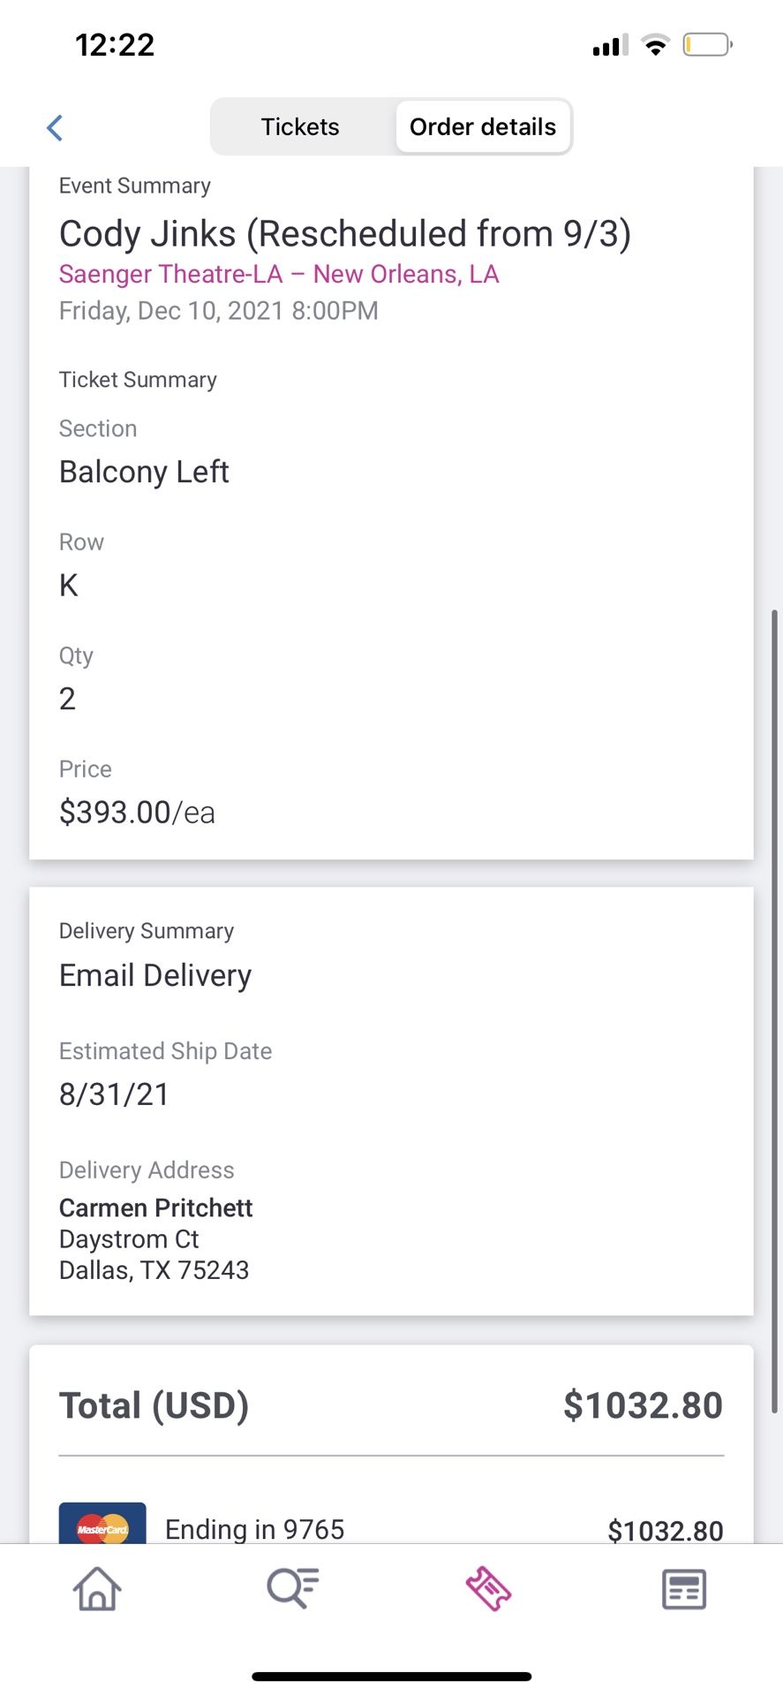Switch to the Tickets tab

[x=300, y=127]
